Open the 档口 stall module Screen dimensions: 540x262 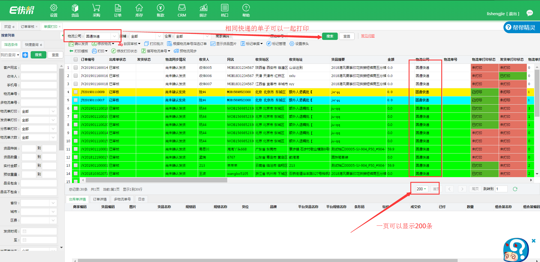[x=225, y=11]
